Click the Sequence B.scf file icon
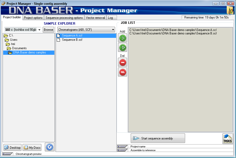Viewport: 236px width, 158px height. [58, 40]
